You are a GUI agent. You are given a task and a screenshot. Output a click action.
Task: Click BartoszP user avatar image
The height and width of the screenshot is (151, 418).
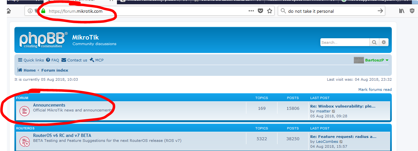[x=359, y=60]
